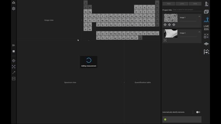Select element Mg in periodic table
Image resolution: width=221 pixels, height=124 pixels.
coord(90,11)
